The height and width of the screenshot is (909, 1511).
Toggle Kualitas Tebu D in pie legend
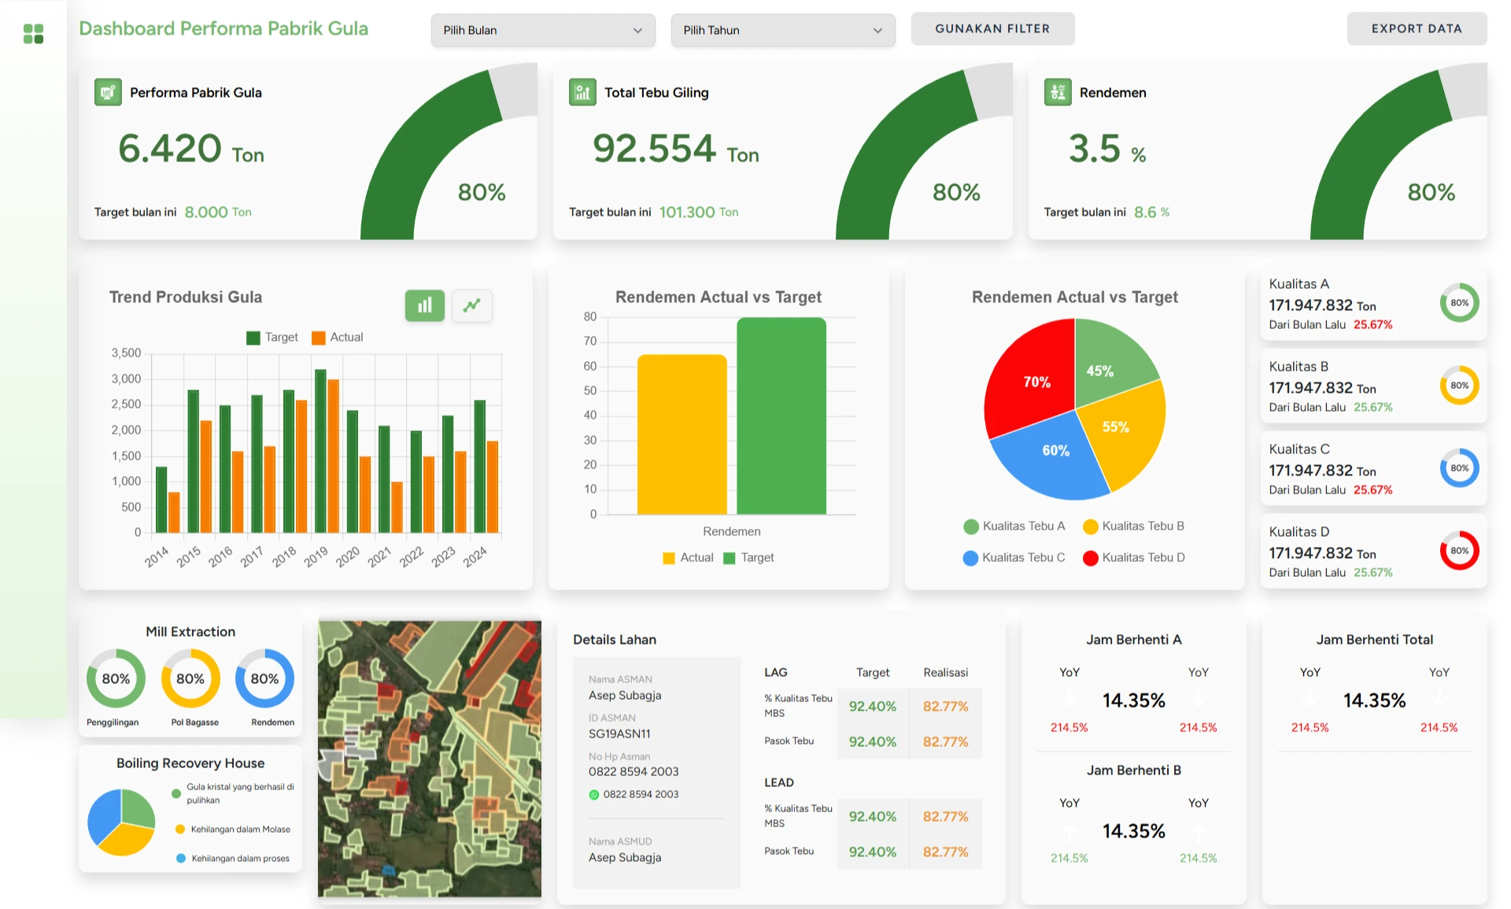point(1133,557)
